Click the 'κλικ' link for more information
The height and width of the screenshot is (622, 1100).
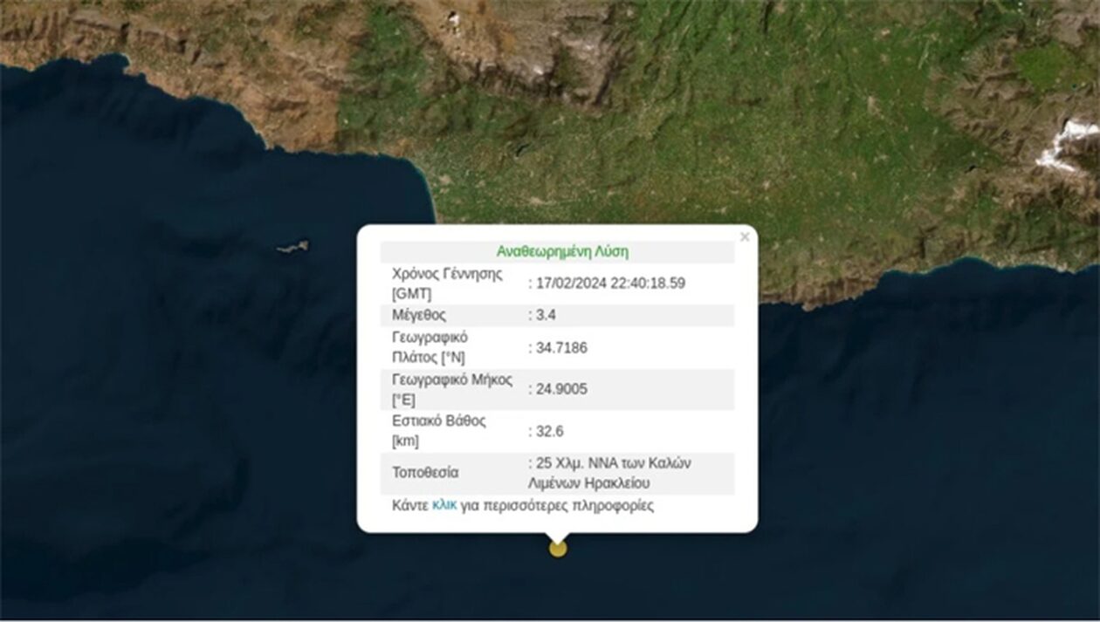444,505
